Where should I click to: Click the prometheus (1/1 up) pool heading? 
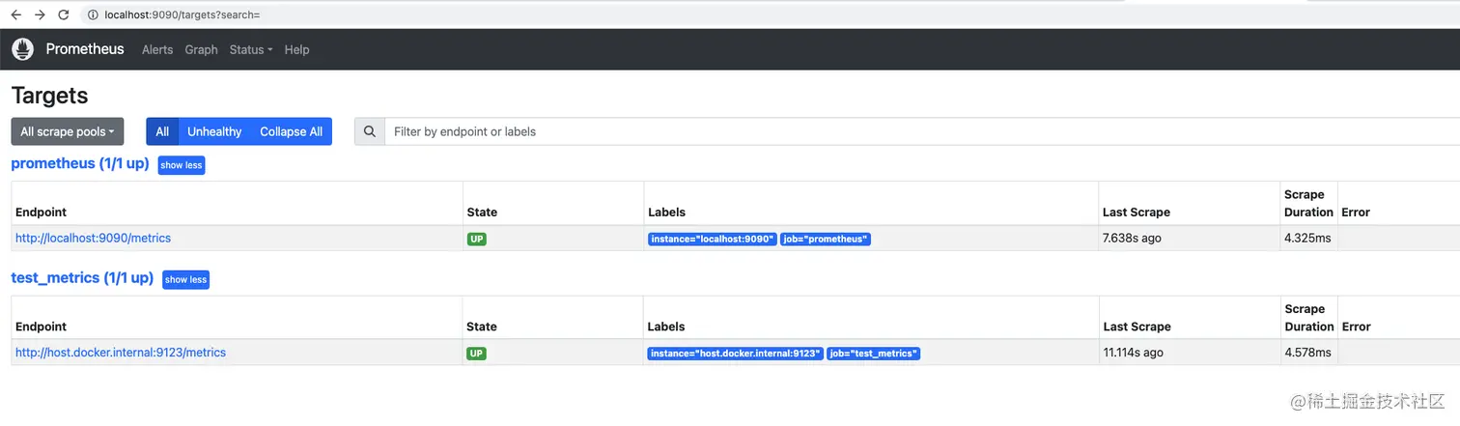tap(80, 163)
